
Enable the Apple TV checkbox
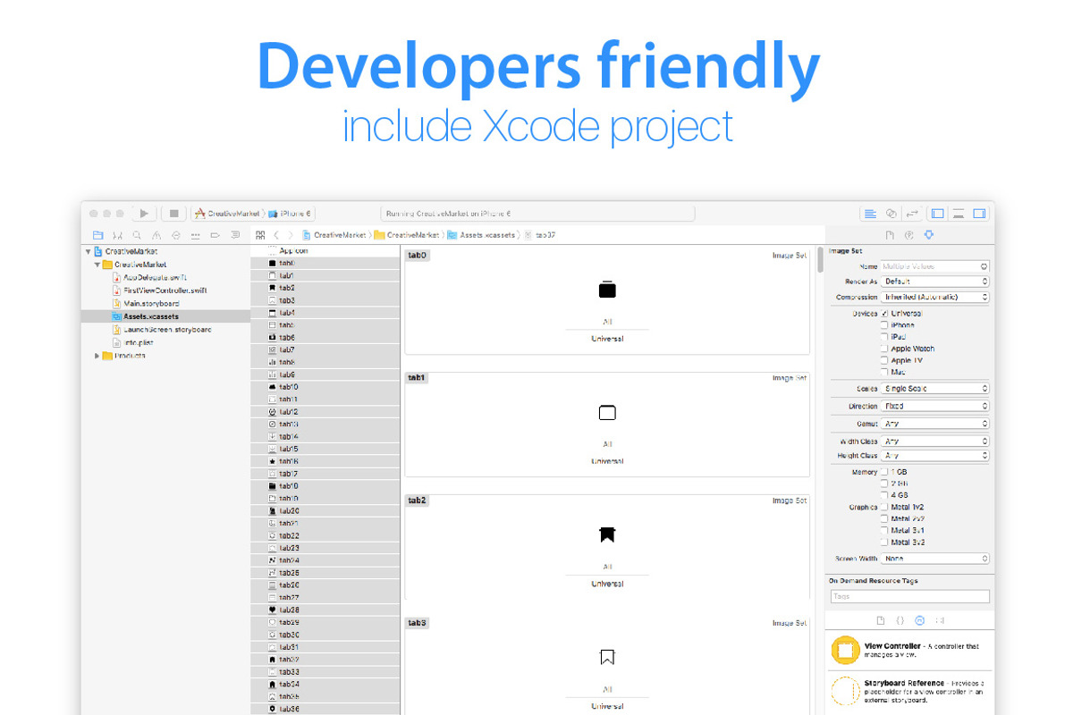coord(884,360)
